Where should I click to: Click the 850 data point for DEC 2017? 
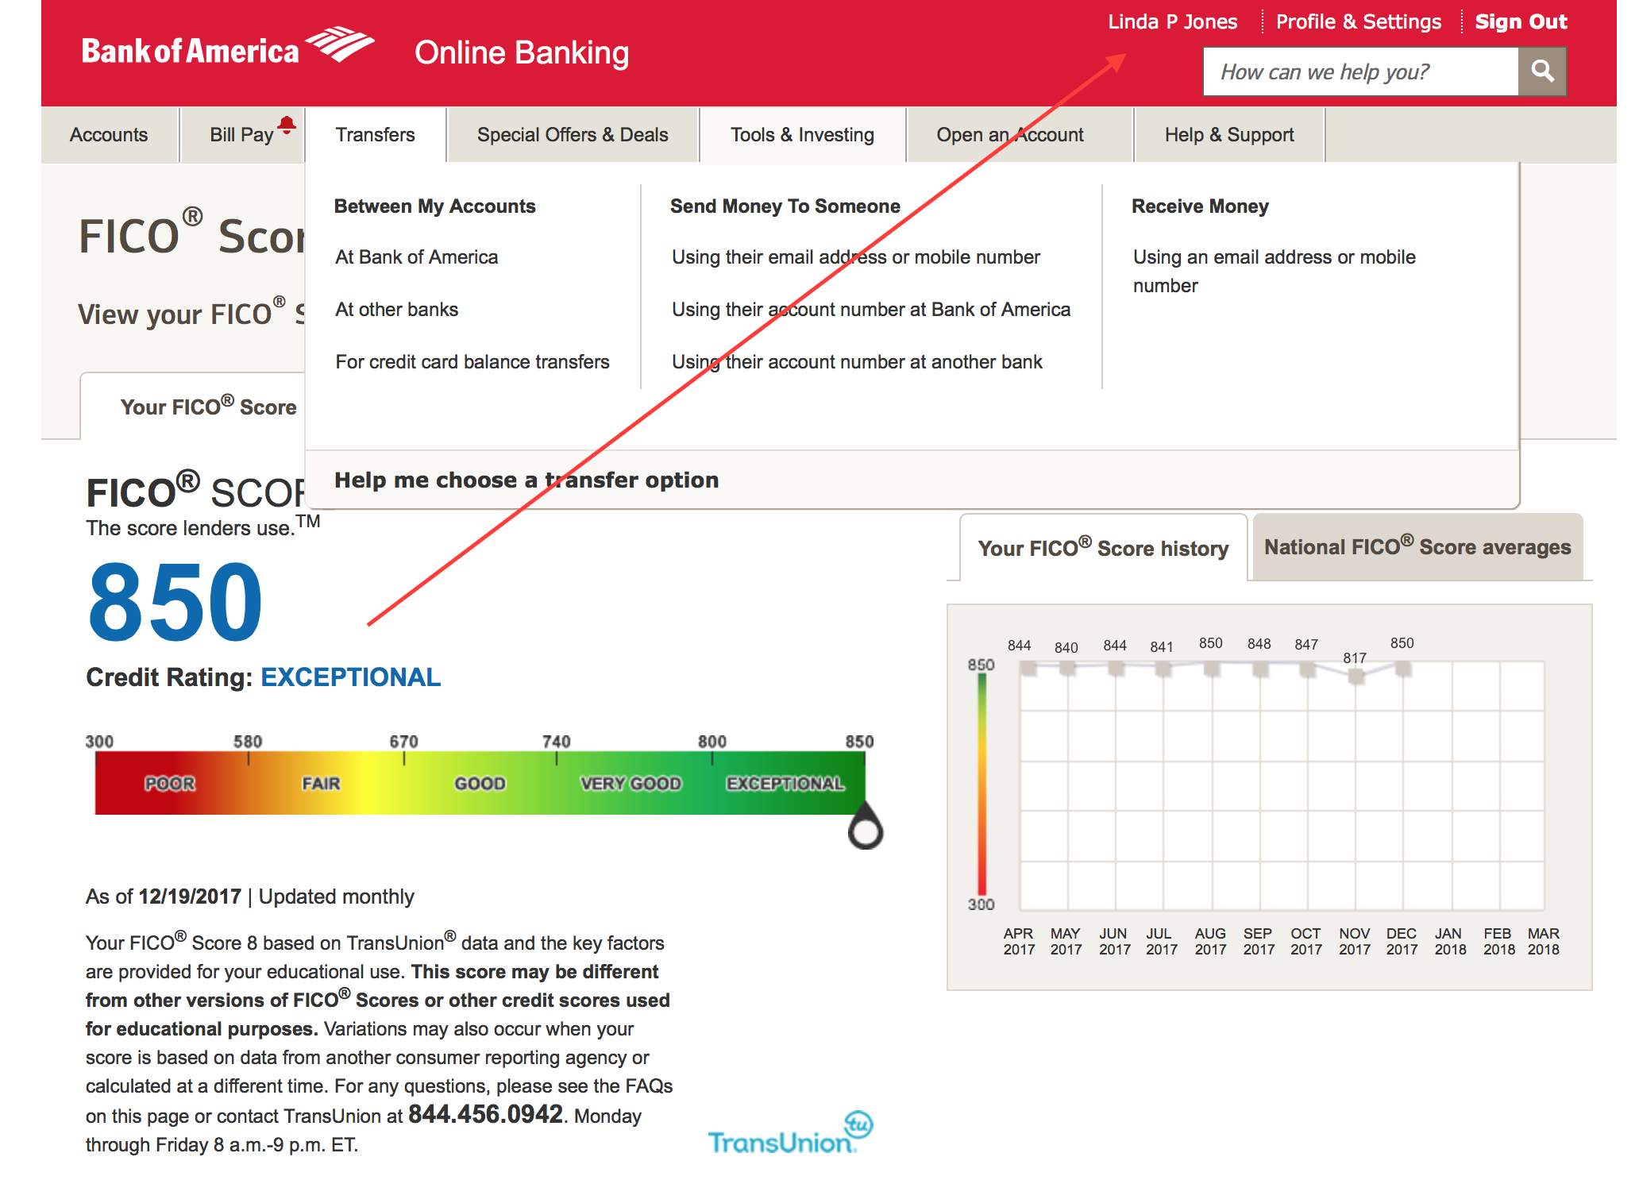(1403, 669)
